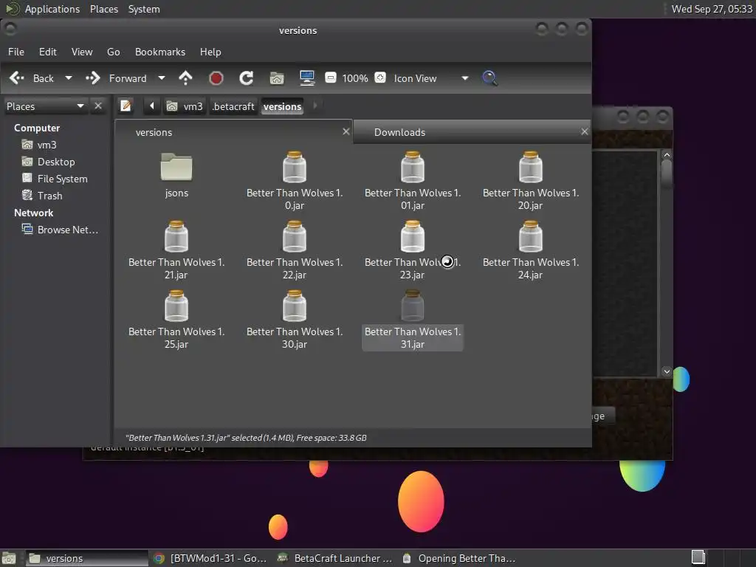This screenshot has width=756, height=567.
Task: Click the versions path bar button
Action: 283,106
